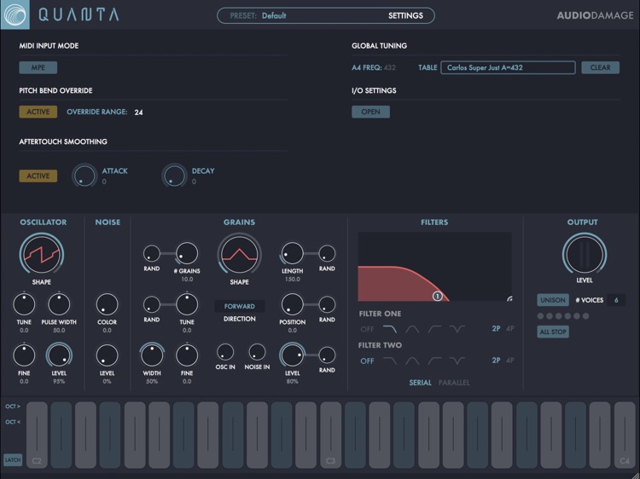Turn Filter Two off
Viewport: 640px width, 479px height.
pos(367,361)
